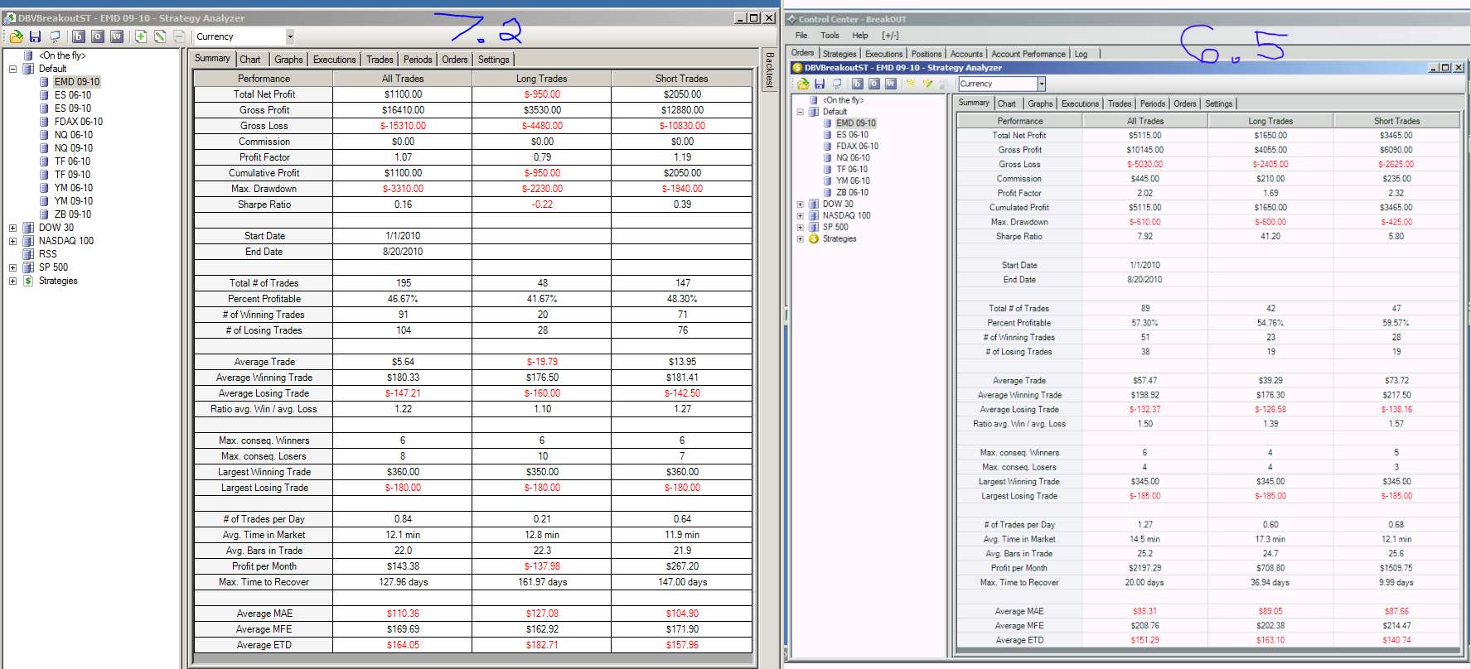Screen dimensions: 1471x669
Task: Click the vertical Backtest side tab
Action: click(x=769, y=70)
